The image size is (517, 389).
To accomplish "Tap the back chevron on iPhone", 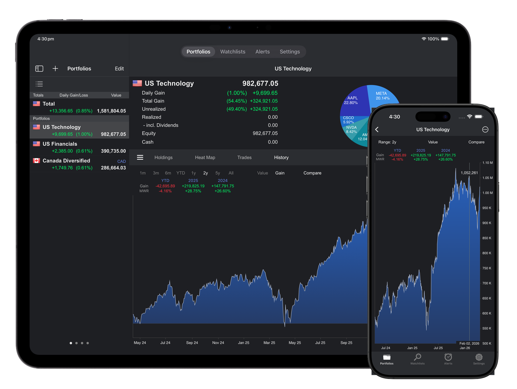I will (x=377, y=130).
